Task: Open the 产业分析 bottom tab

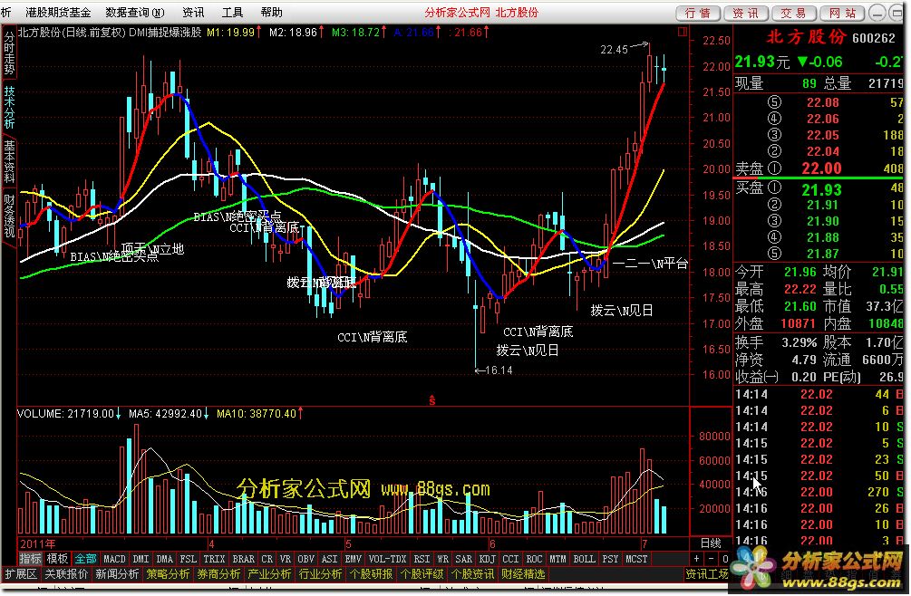Action: [269, 574]
